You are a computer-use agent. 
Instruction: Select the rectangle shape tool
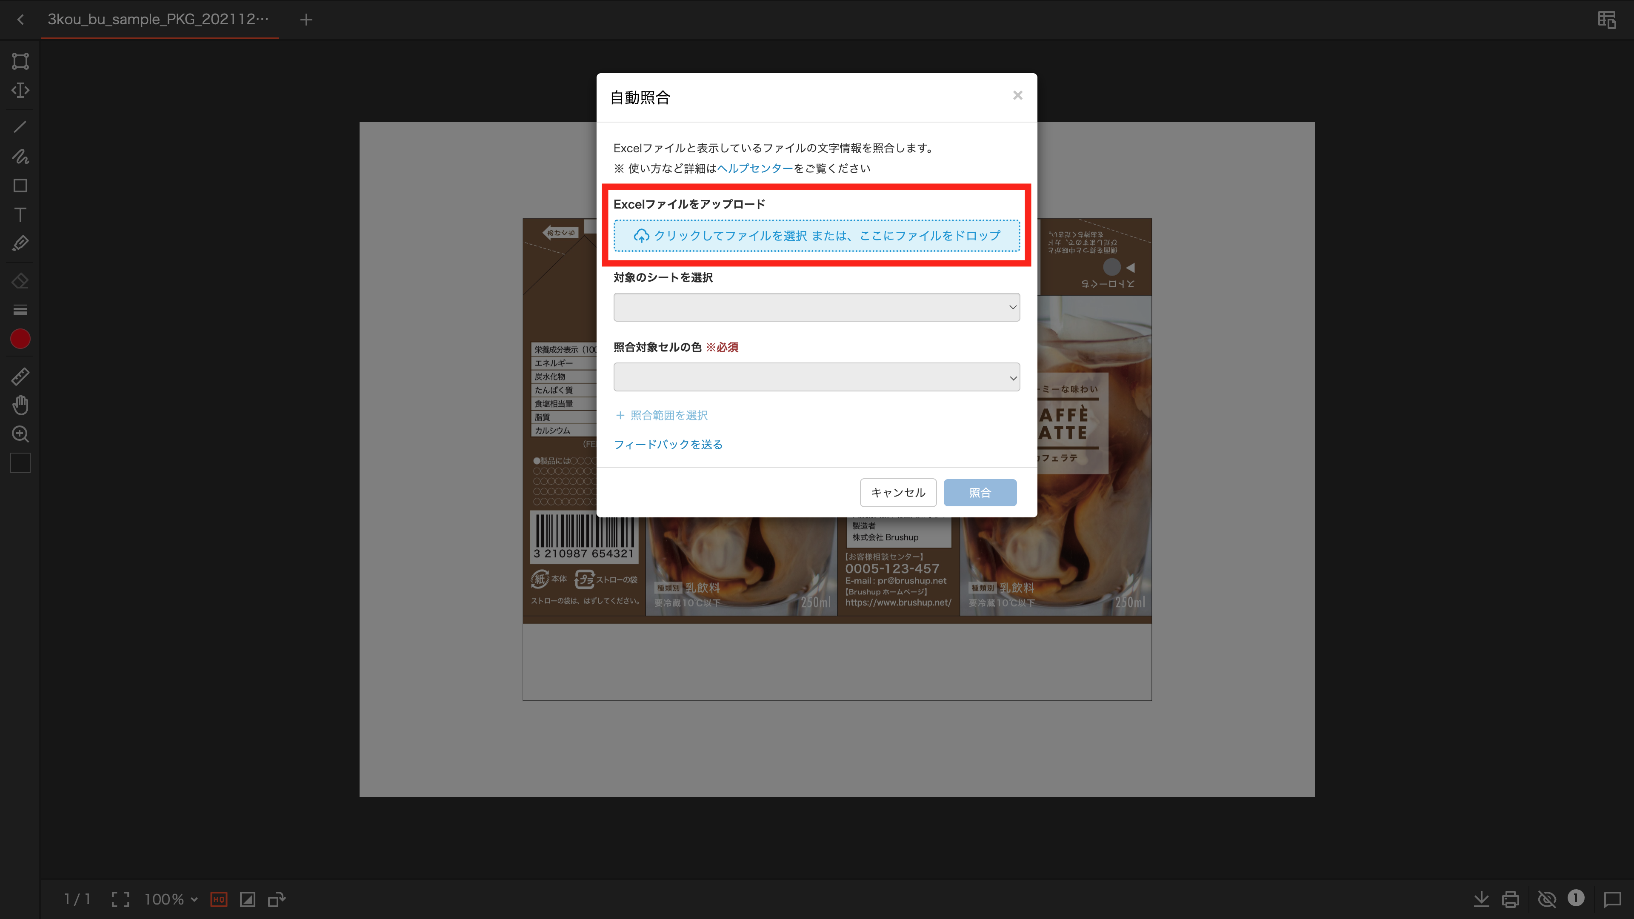pos(20,186)
